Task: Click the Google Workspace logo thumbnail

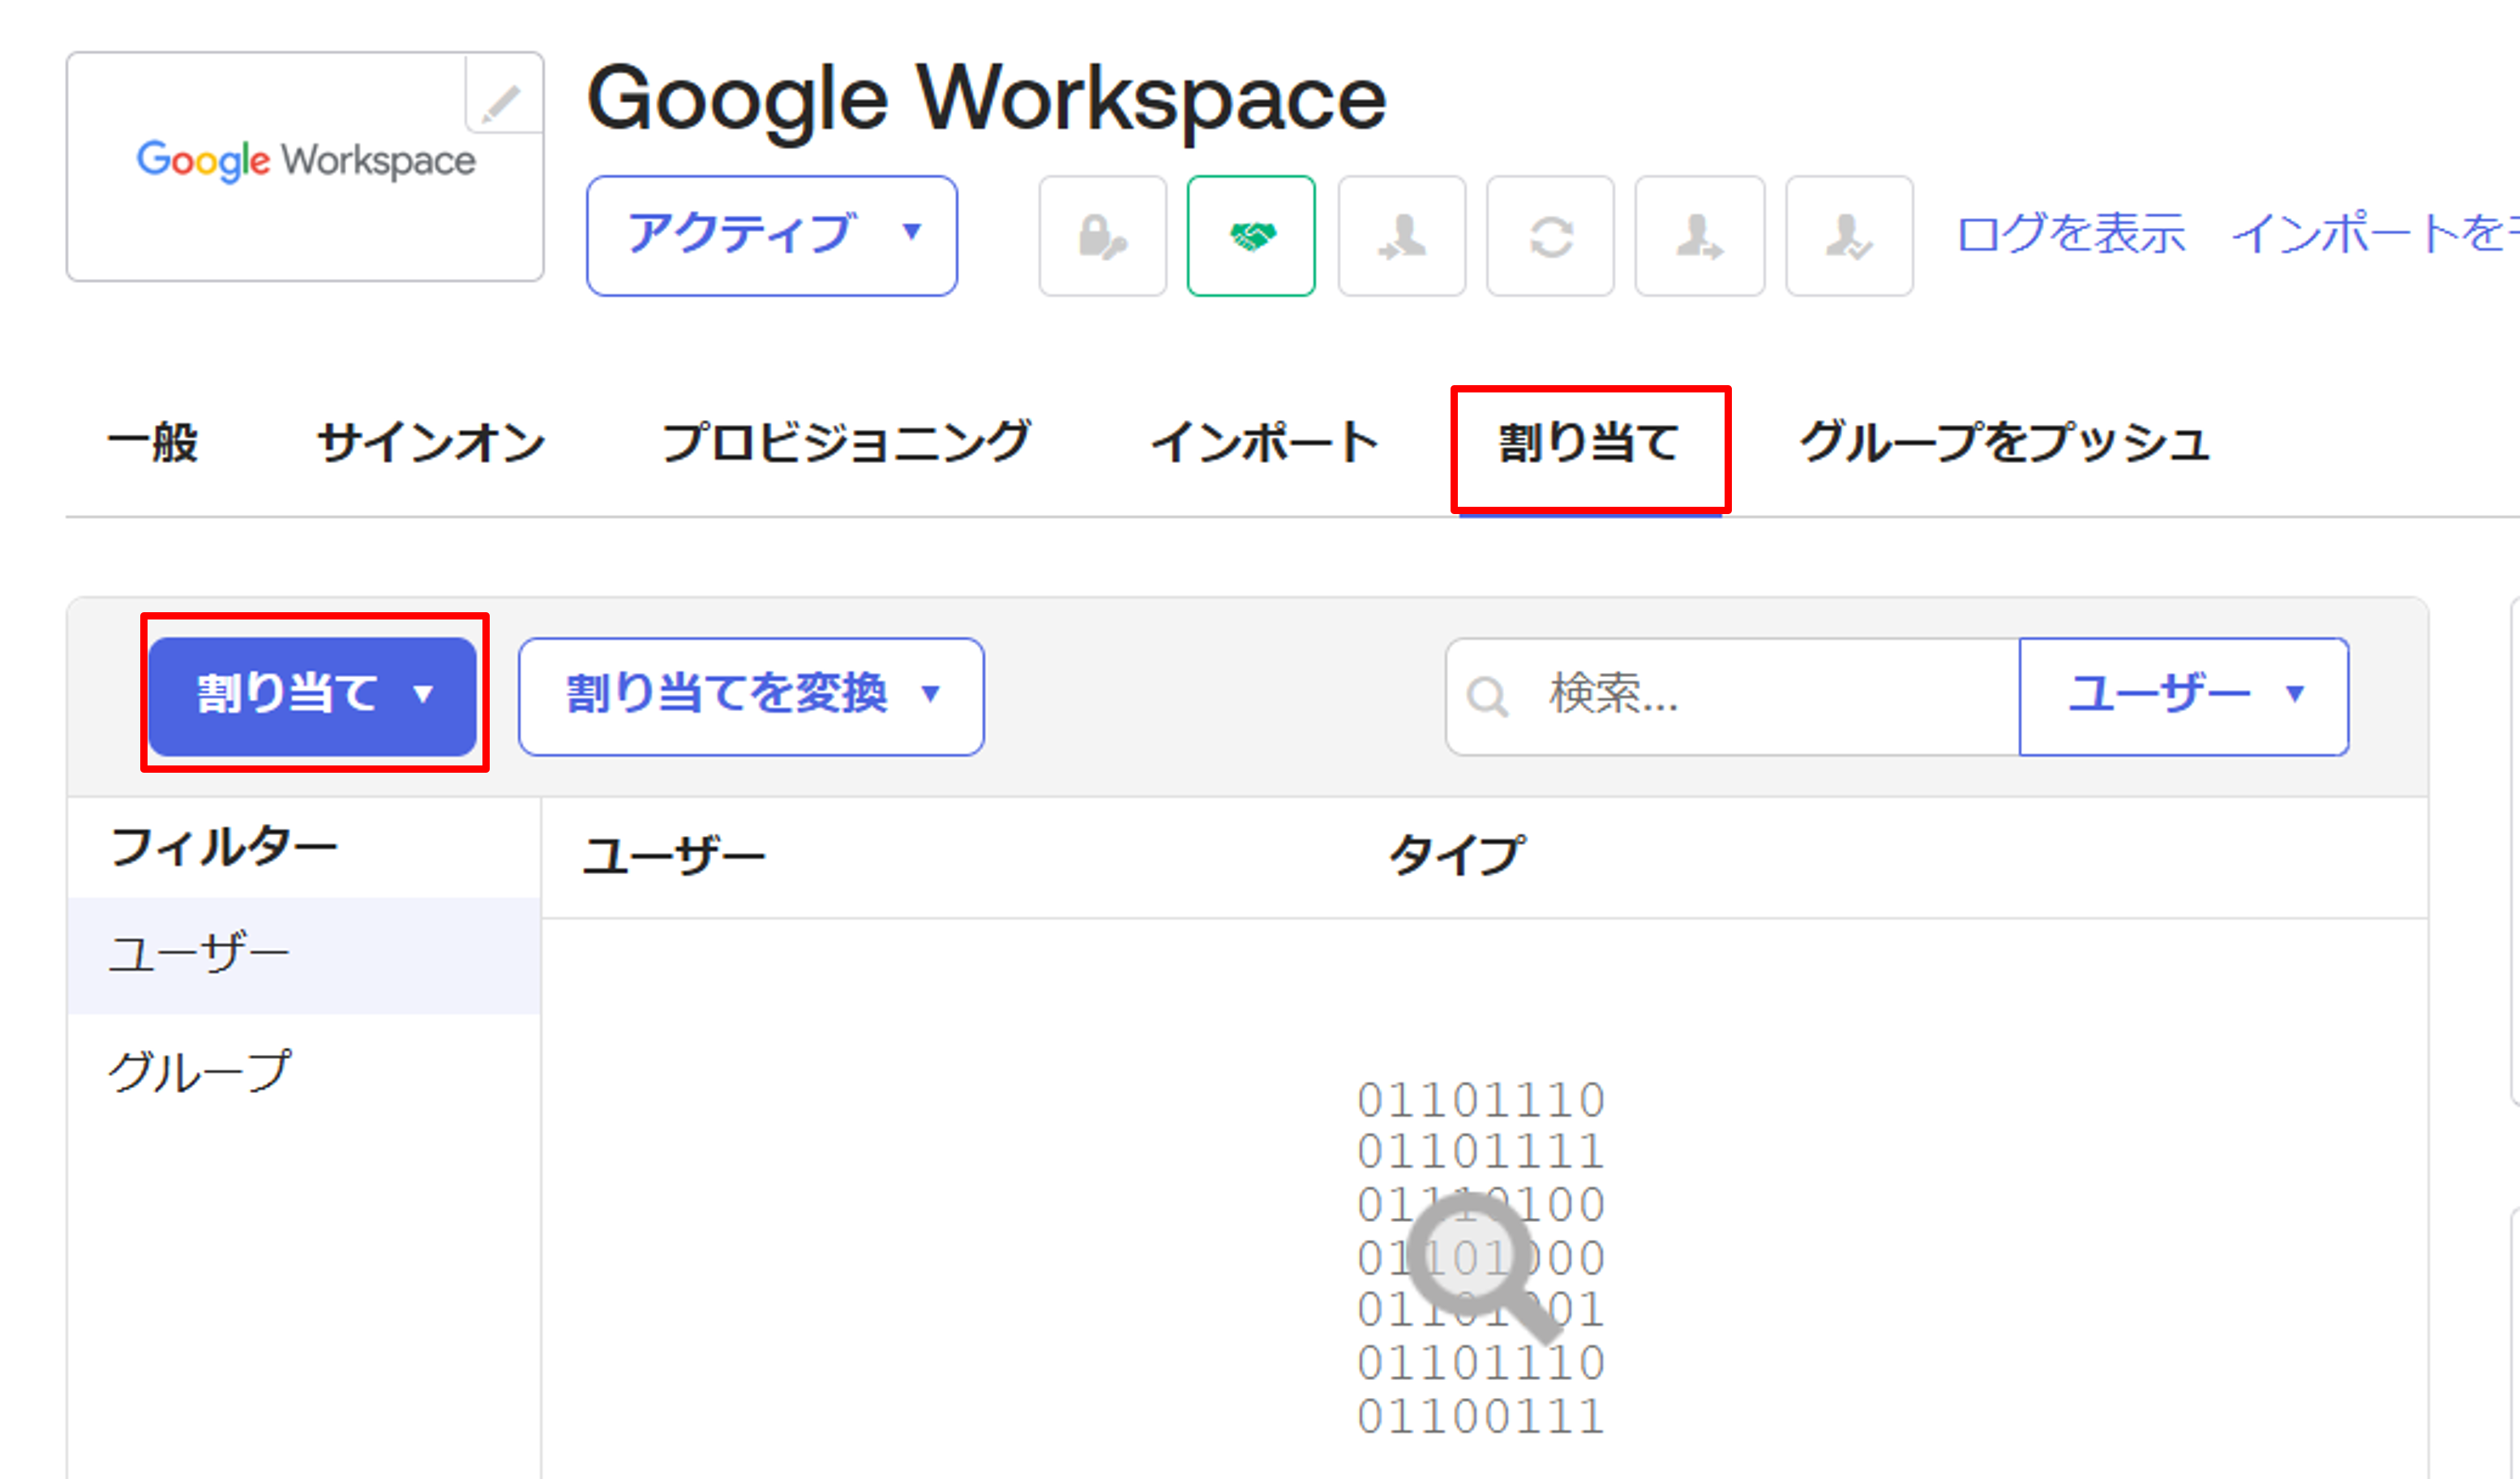Action: tap(305, 166)
